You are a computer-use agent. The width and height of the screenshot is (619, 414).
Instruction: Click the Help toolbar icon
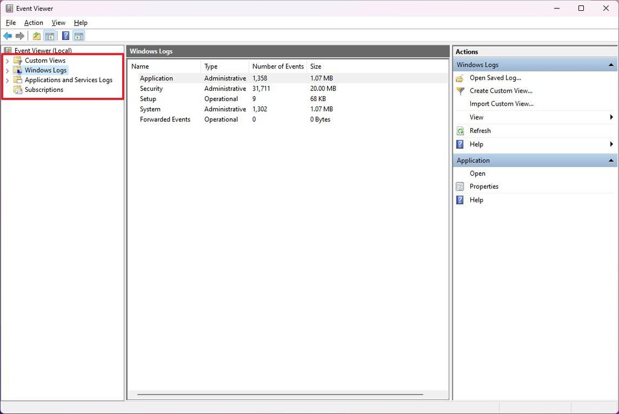[65, 36]
